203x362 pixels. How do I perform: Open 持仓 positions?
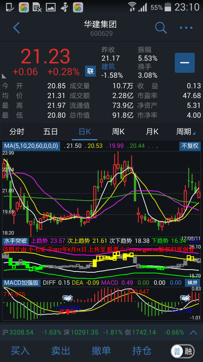[x=142, y=351]
